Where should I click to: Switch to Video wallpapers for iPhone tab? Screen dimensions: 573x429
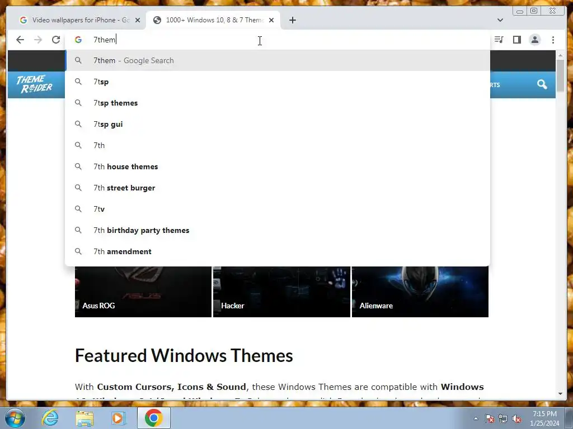[79, 20]
